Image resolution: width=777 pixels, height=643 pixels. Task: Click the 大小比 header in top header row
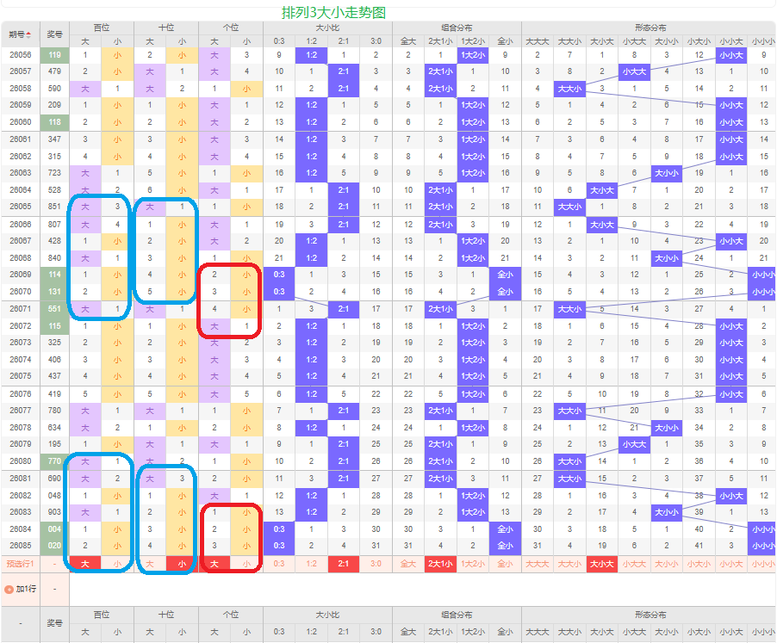[327, 28]
